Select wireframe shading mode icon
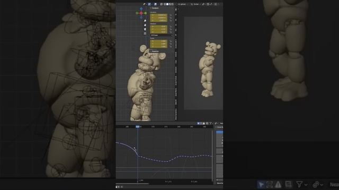 click(165, 4)
